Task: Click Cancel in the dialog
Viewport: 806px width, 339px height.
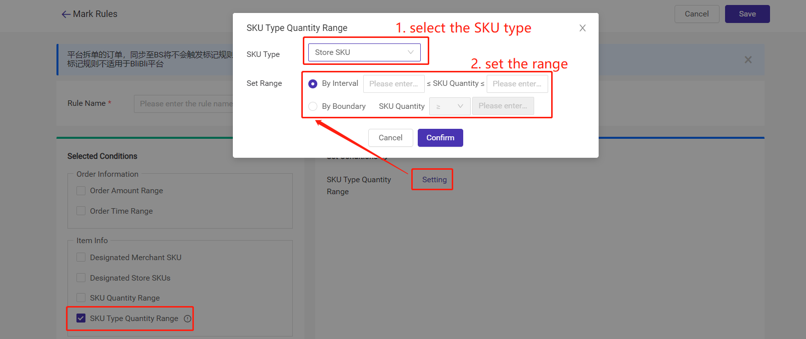Action: [391, 138]
